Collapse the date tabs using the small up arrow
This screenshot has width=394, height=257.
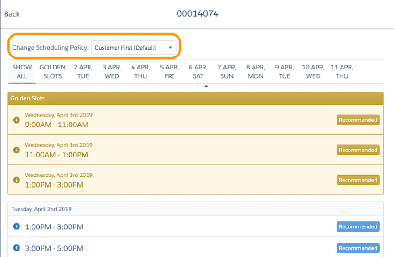point(206,86)
